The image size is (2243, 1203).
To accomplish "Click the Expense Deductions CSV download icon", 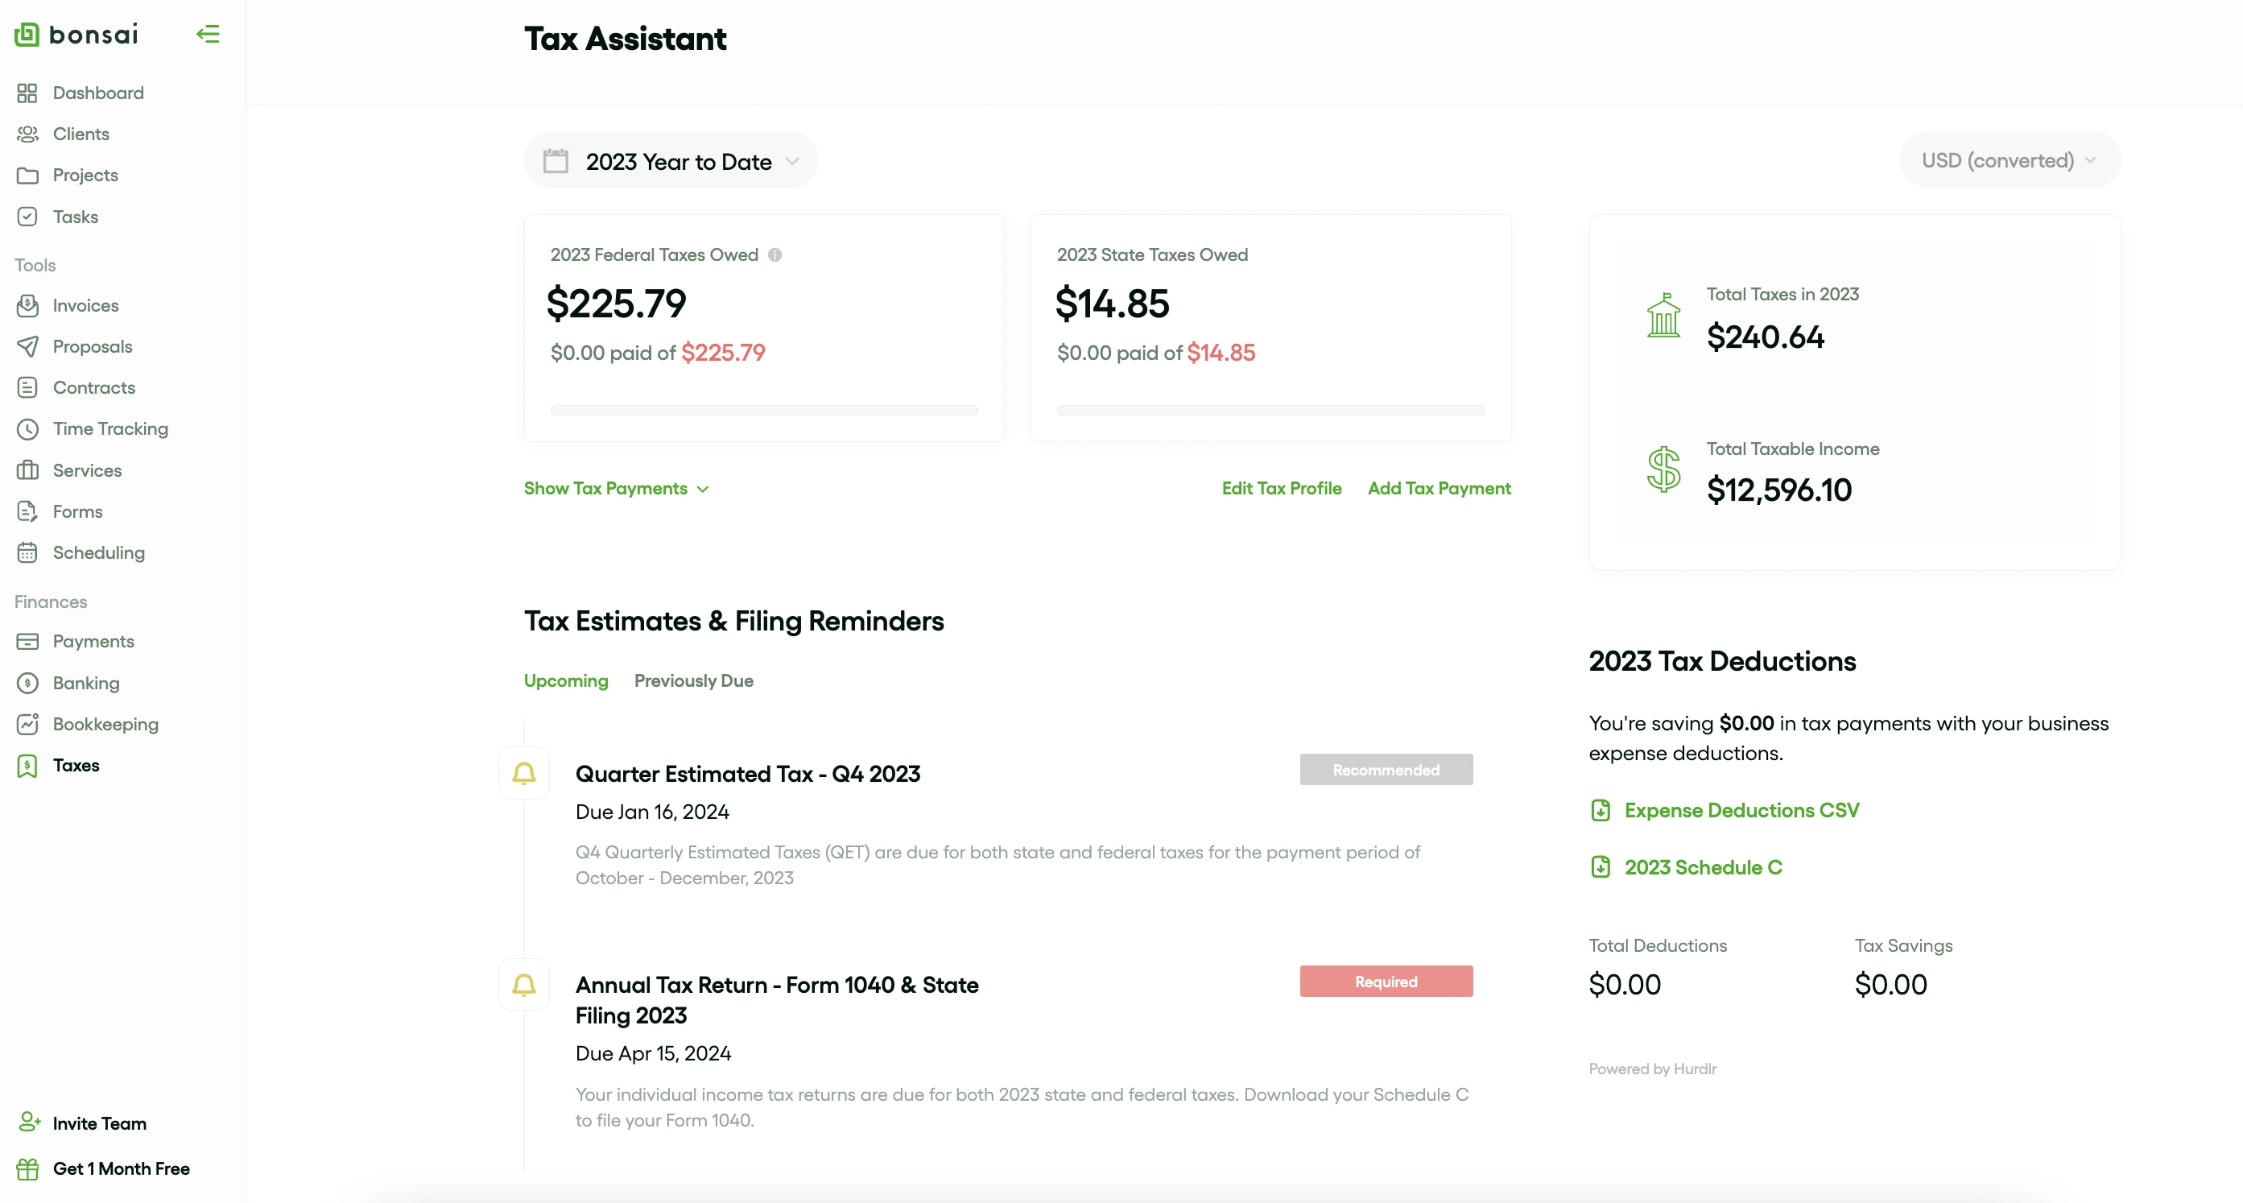I will coord(1601,810).
